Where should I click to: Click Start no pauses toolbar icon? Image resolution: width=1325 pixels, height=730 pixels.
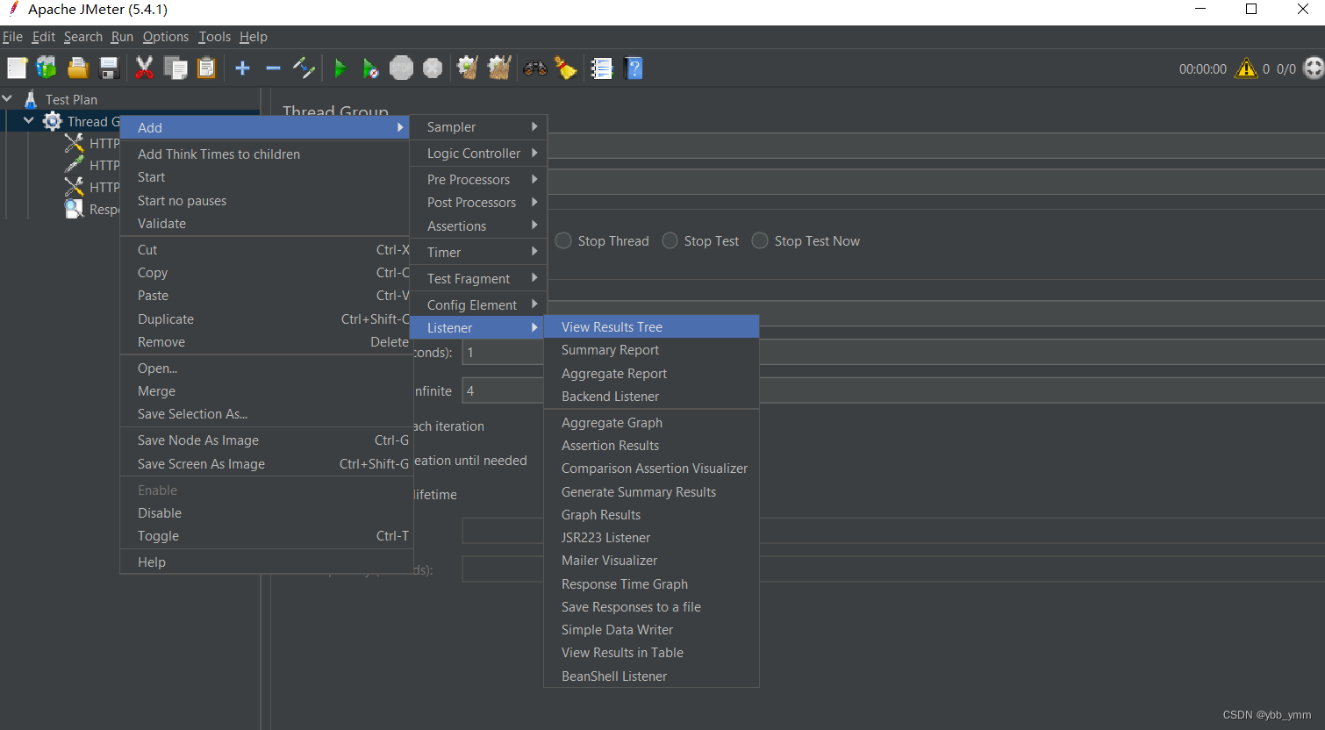click(x=370, y=68)
